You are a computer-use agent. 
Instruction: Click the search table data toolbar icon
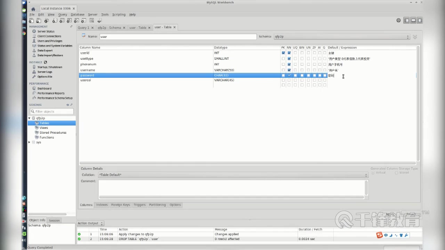tap(92, 21)
